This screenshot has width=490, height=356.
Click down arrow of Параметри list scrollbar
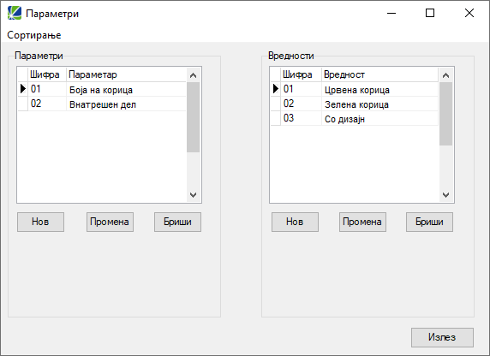(x=193, y=195)
